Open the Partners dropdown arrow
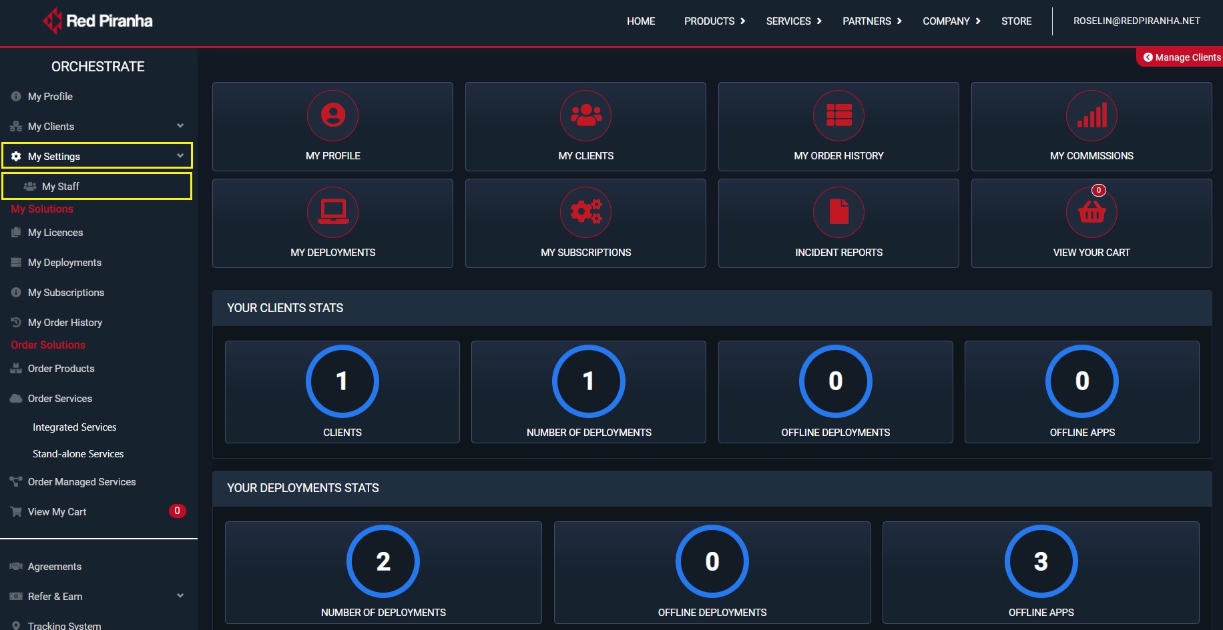Screen dimensions: 1223x630 (899, 21)
